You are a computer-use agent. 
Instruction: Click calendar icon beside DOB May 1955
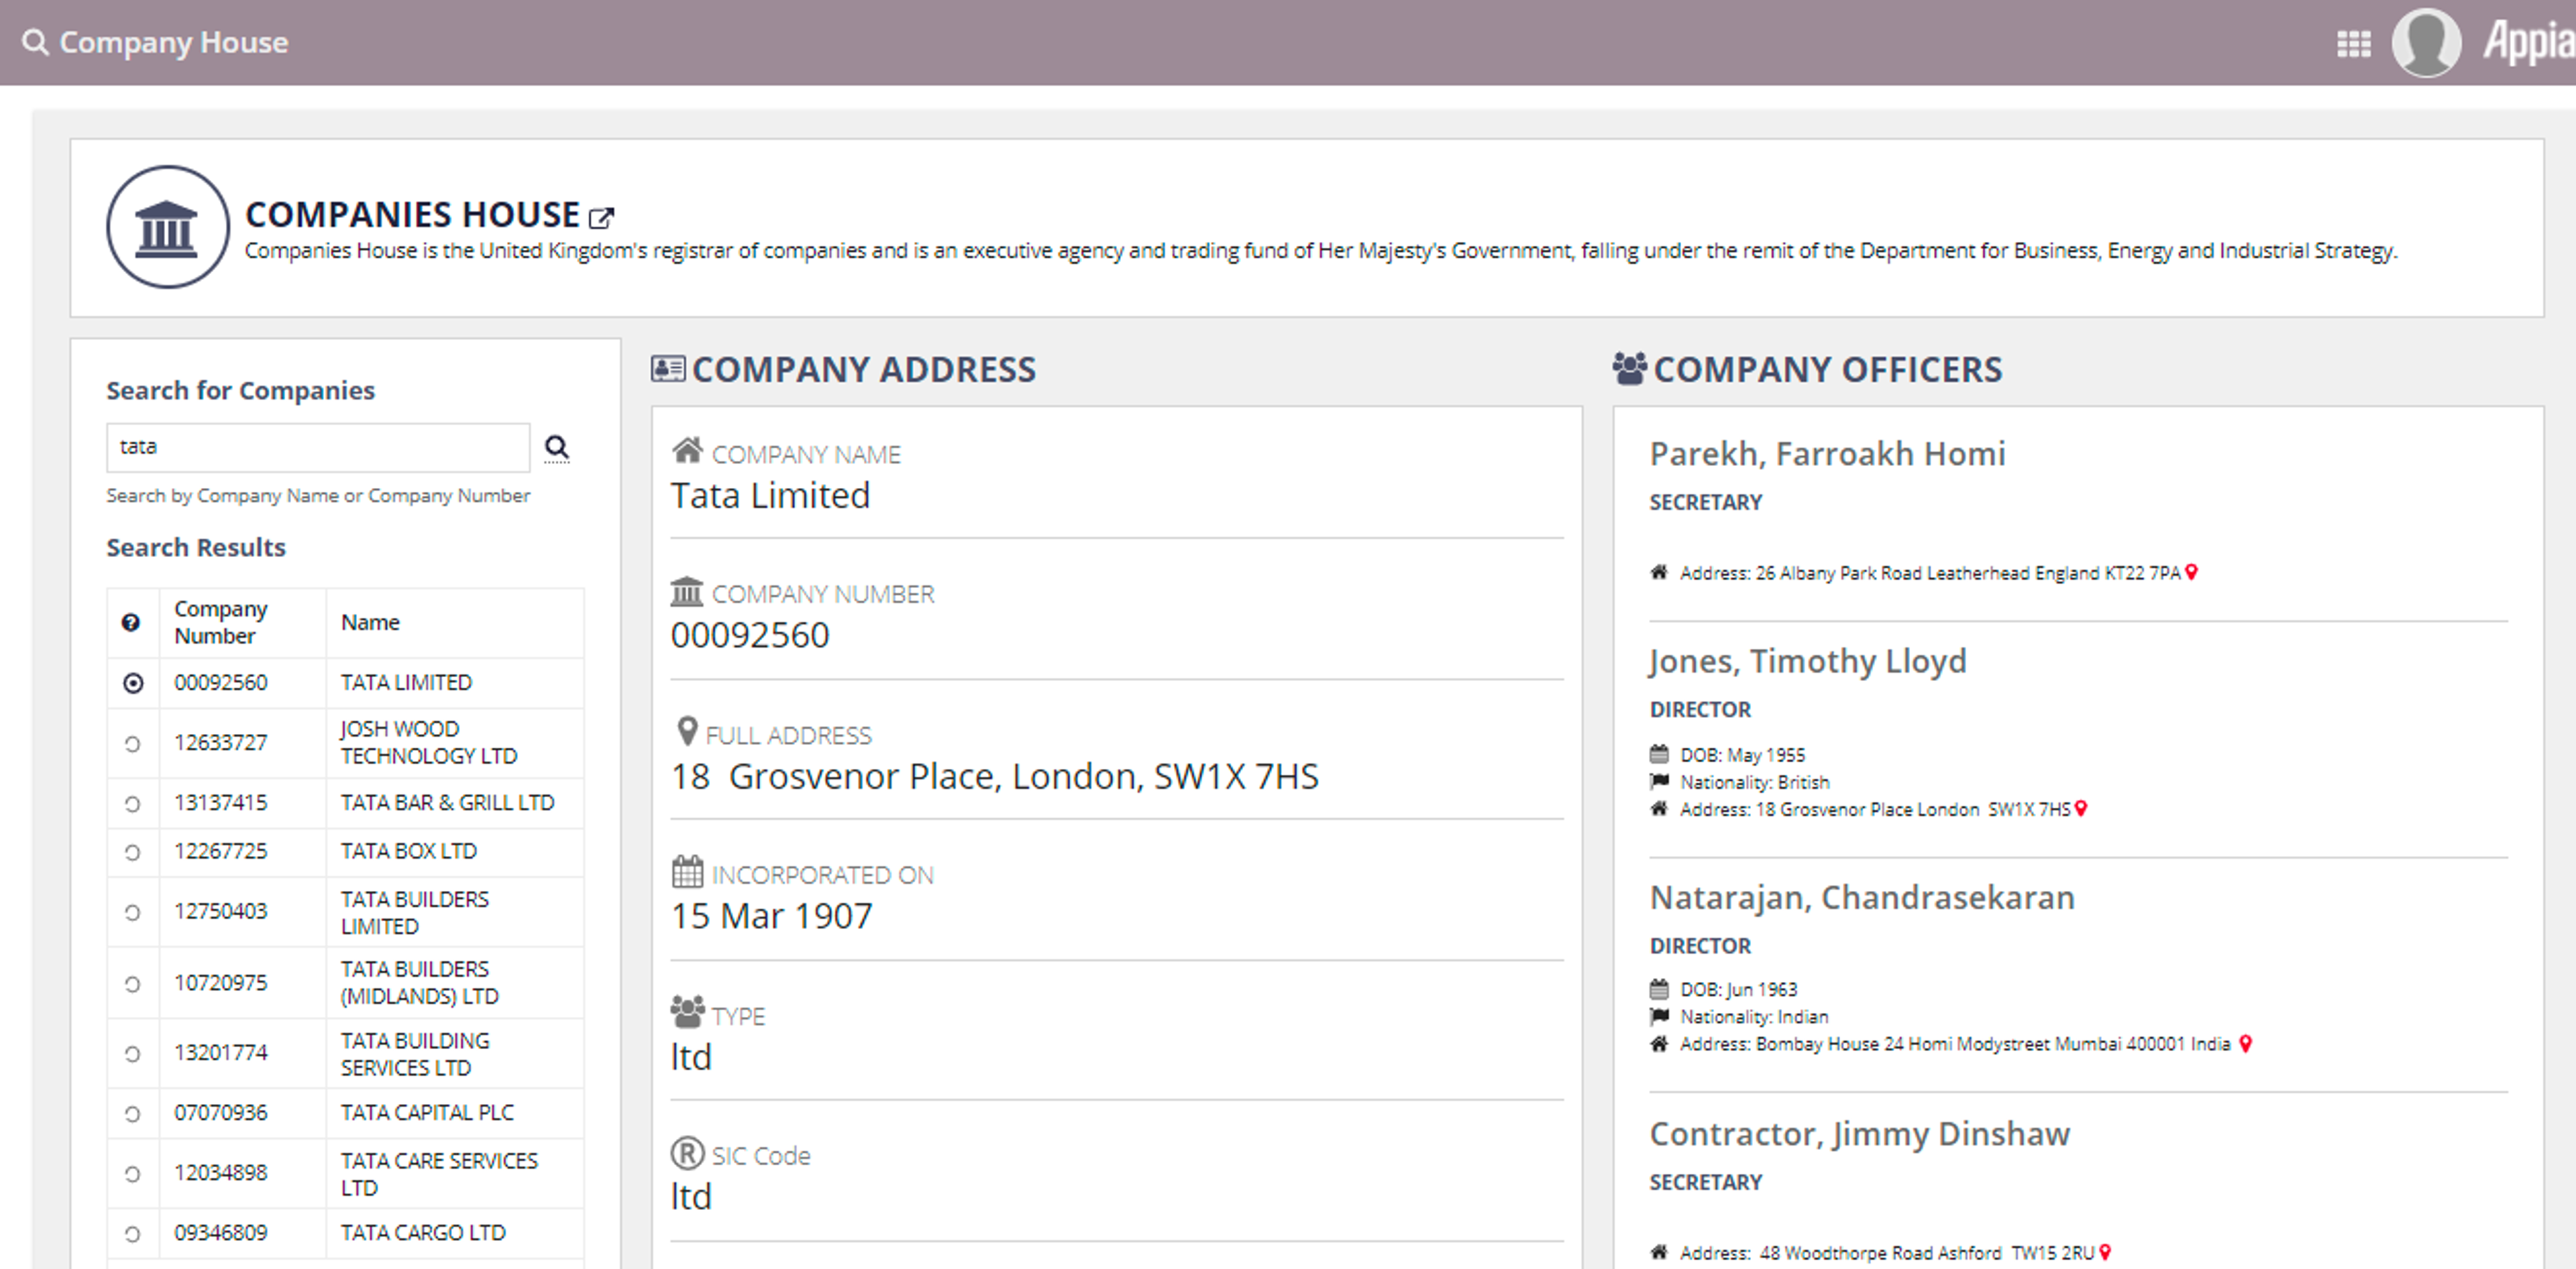1659,754
